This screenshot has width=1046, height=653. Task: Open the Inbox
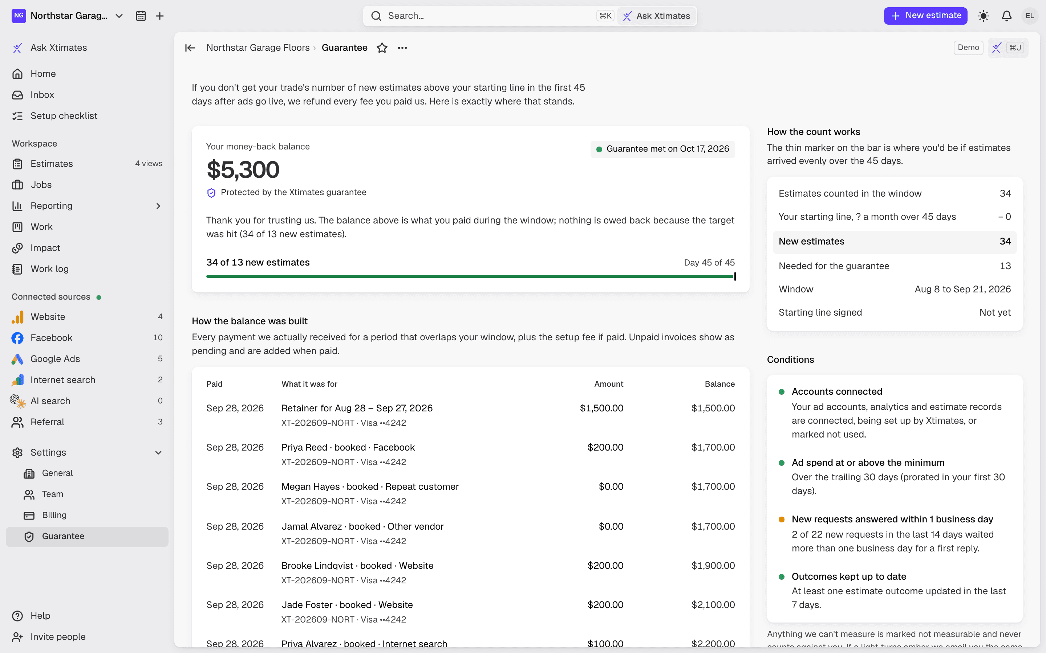tap(87, 95)
